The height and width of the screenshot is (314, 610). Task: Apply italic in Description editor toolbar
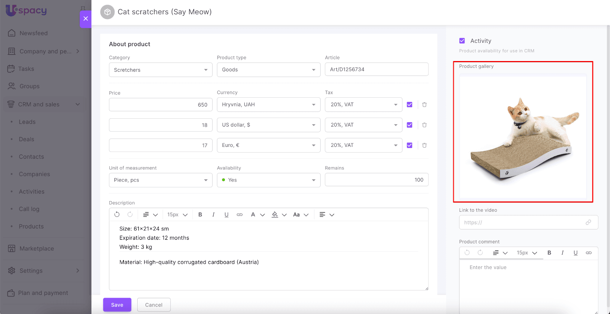(x=213, y=214)
